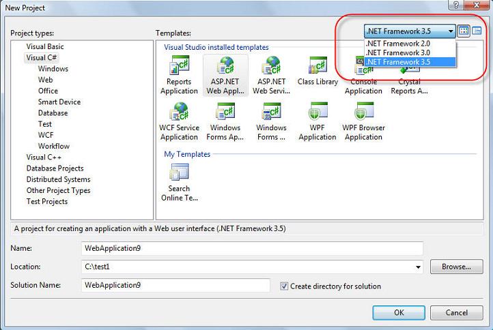The width and height of the screenshot is (493, 330).
Task: Select the Database node under Visual C#
Action: 53,112
